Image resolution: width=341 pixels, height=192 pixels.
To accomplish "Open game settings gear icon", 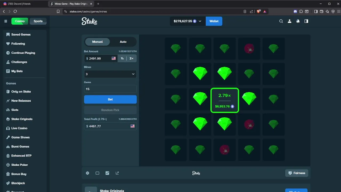I will pyautogui.click(x=87, y=173).
